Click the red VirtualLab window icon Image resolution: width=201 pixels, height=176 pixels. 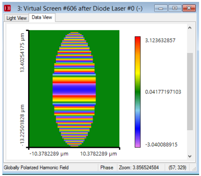[x=7, y=8]
